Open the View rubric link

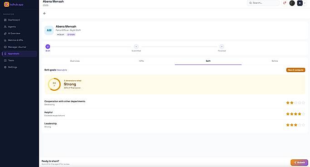click(x=62, y=70)
